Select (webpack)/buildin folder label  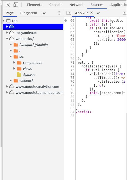(33, 45)
